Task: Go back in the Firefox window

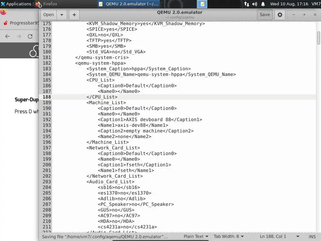Action: click(x=8, y=36)
